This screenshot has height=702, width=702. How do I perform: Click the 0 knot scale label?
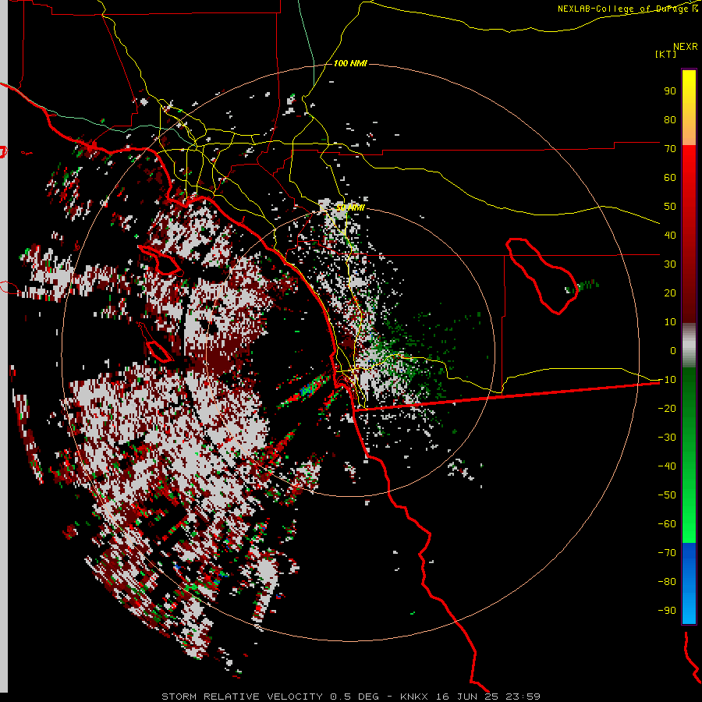673,351
